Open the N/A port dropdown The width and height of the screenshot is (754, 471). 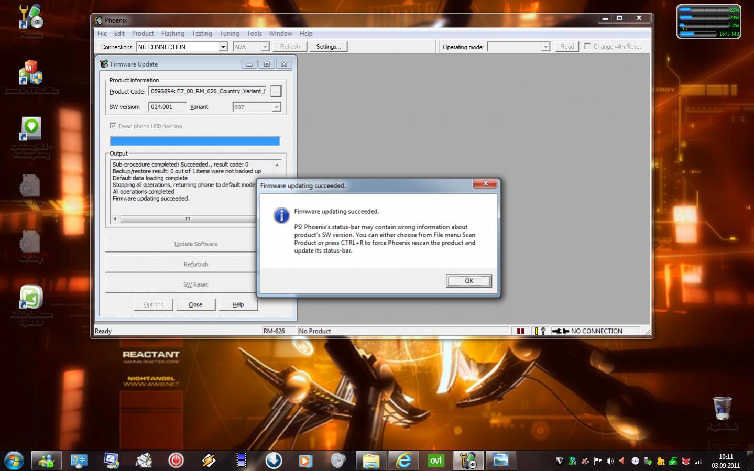[x=265, y=47]
